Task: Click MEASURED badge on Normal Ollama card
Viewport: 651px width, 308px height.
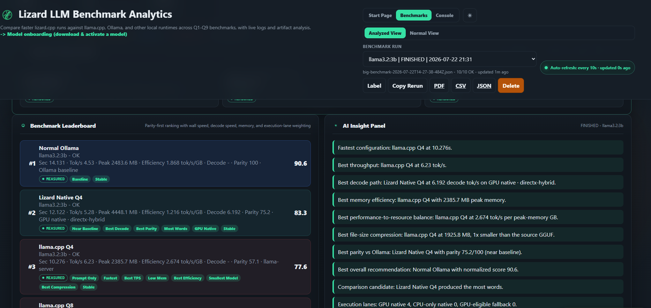Action: click(x=53, y=179)
